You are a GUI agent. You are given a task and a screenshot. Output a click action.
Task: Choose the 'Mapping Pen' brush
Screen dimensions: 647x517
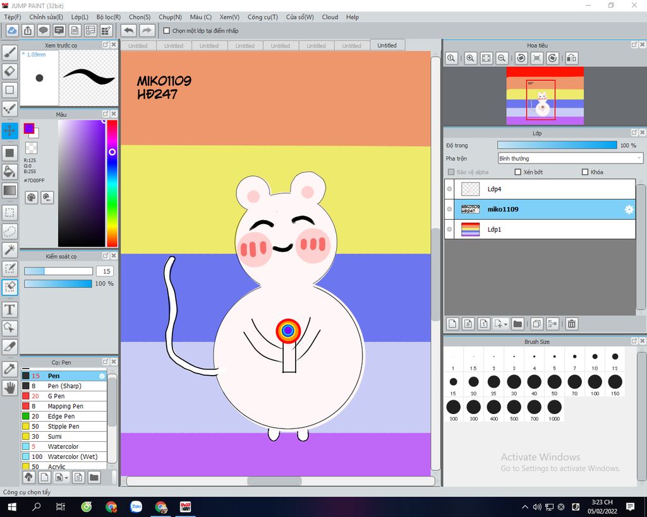tap(64, 406)
